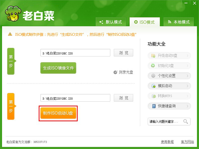
Task: Click the 老白菜官方交流群 number text
Action: click(40, 142)
